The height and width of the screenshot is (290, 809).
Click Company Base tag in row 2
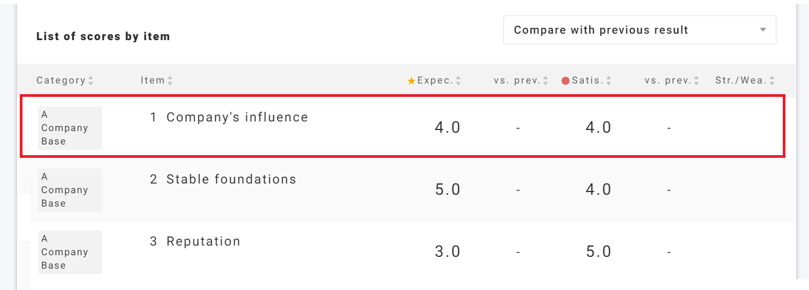(70, 190)
